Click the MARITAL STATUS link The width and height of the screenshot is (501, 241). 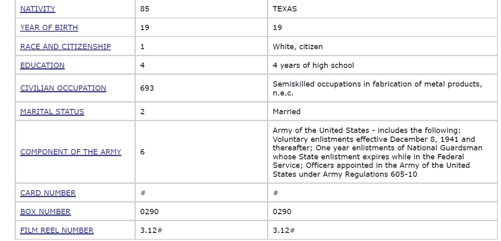coord(52,112)
